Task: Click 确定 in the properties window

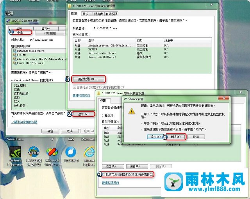Action: (x=50, y=131)
